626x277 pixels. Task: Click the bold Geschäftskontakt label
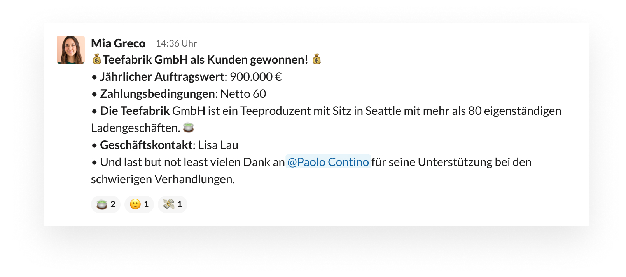146,145
